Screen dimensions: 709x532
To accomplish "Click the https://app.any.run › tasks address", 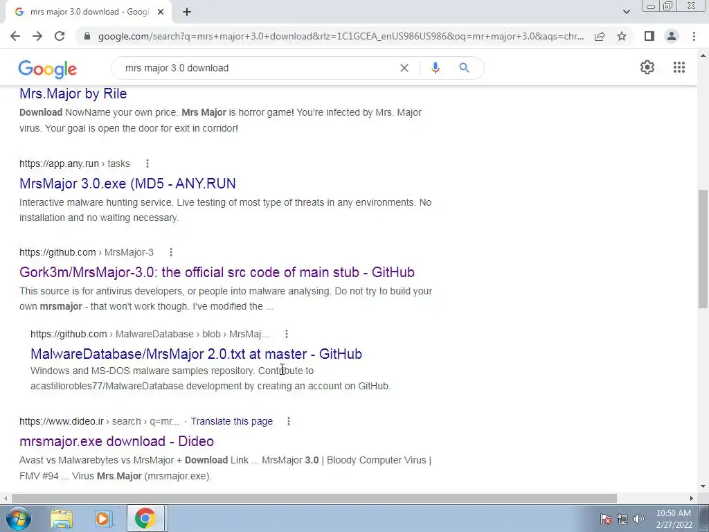I will 75,163.
